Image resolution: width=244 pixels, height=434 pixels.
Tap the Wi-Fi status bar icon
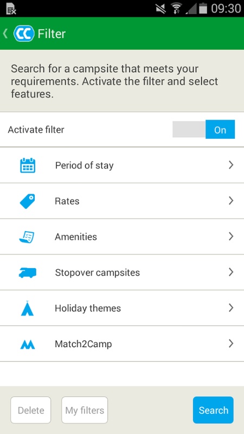(176, 8)
